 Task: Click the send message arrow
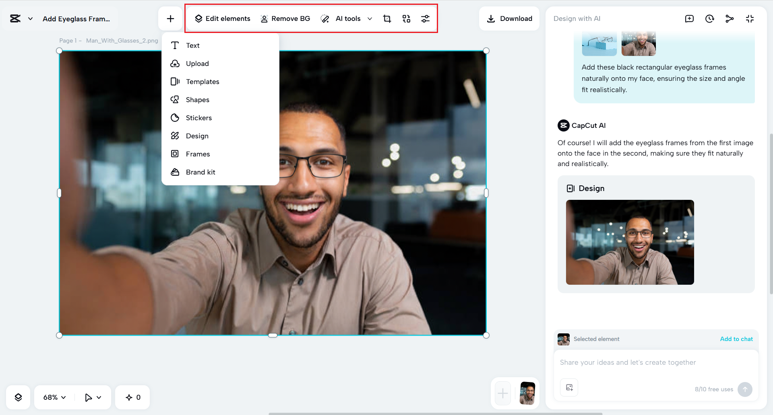[x=744, y=389]
